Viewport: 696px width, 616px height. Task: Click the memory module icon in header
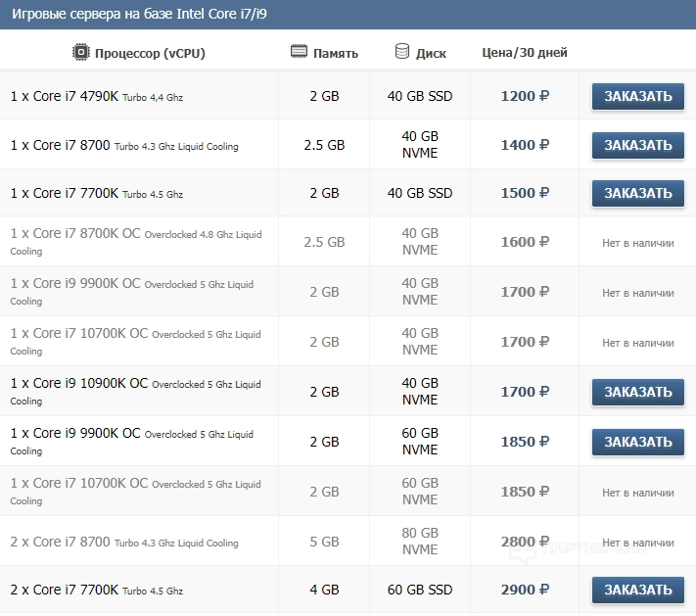click(x=299, y=51)
